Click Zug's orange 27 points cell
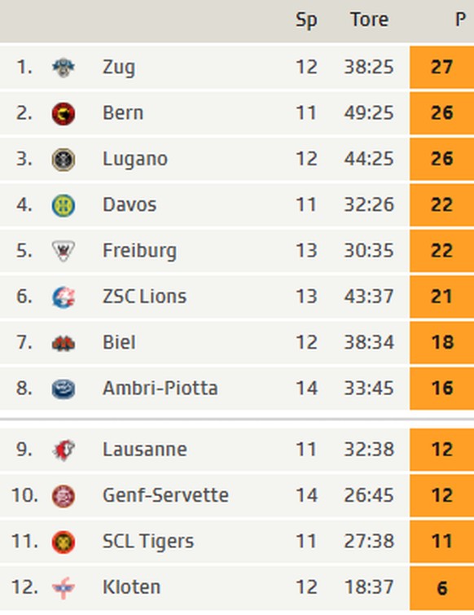 tap(442, 67)
